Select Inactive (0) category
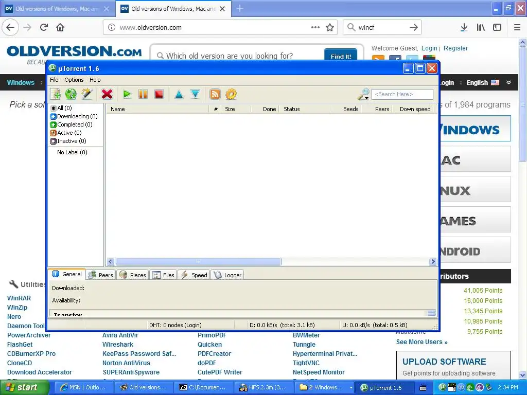527x395 pixels. click(x=68, y=141)
